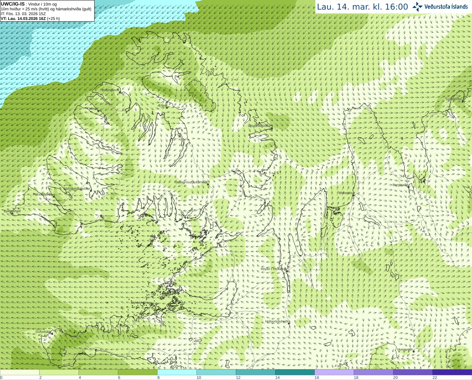The height and width of the screenshot is (380, 472).
Task: Select the 10–12 m/s turquoise legend swatch
Action: [216, 372]
